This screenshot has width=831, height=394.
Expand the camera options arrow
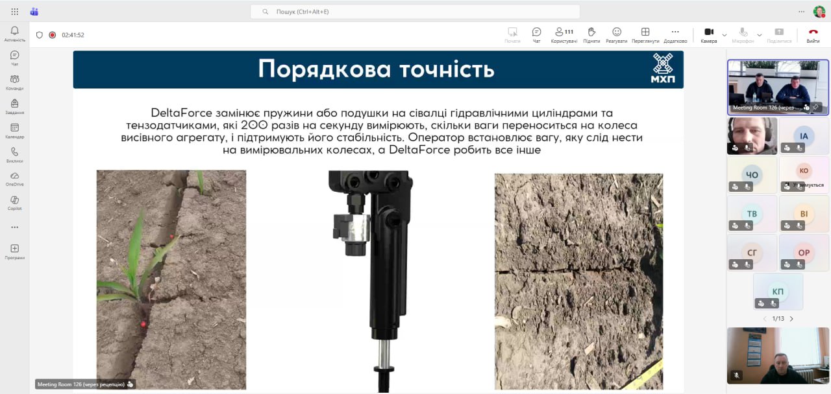tap(725, 35)
